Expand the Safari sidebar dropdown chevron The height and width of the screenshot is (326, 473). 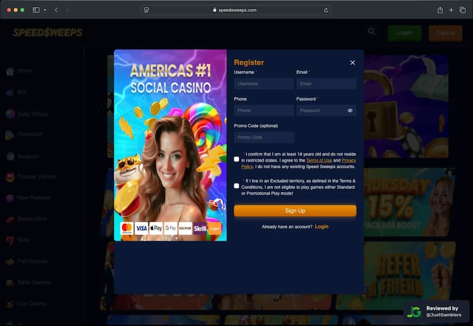45,10
